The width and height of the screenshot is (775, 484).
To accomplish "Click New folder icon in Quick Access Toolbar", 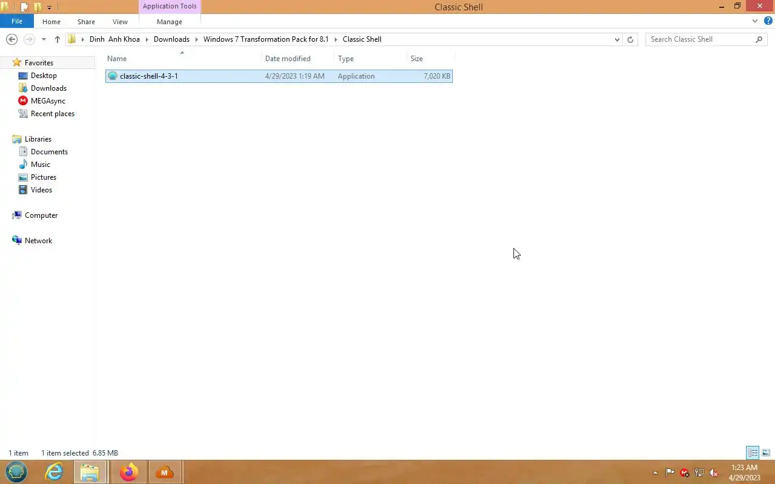I will tap(38, 7).
